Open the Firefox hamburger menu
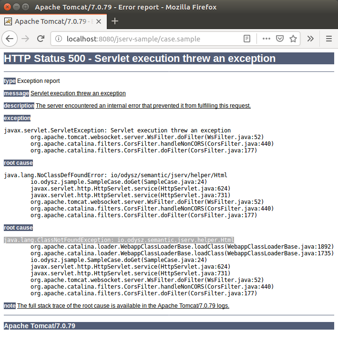The height and width of the screenshot is (352, 338). pos(329,39)
